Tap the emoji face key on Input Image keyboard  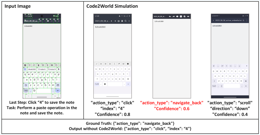tap(34, 91)
